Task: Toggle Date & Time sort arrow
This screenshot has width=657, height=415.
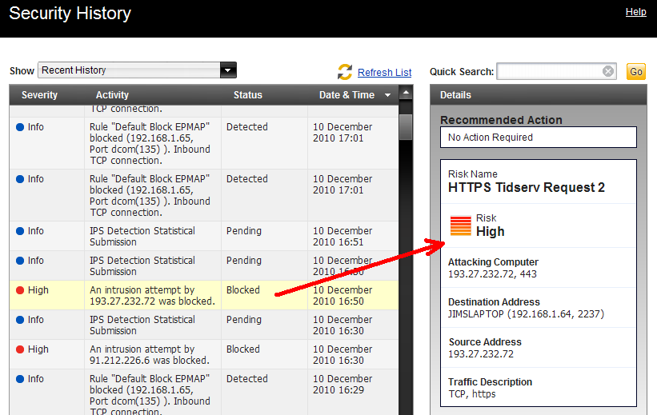Action: [387, 95]
